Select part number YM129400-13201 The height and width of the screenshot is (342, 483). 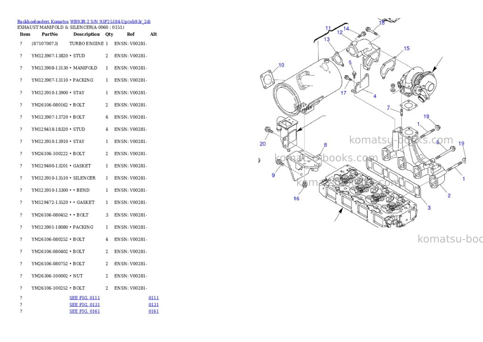coord(50,166)
